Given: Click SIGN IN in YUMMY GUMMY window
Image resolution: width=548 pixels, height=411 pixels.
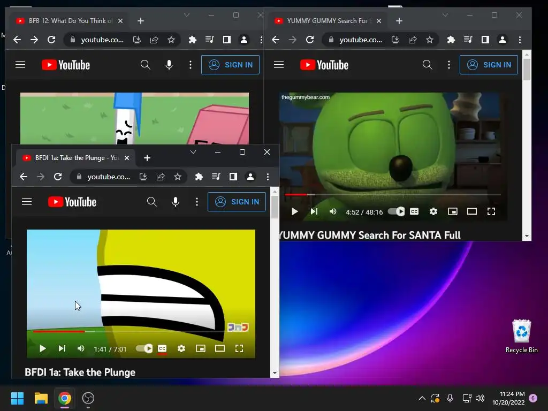Looking at the screenshot, I should click(x=489, y=65).
